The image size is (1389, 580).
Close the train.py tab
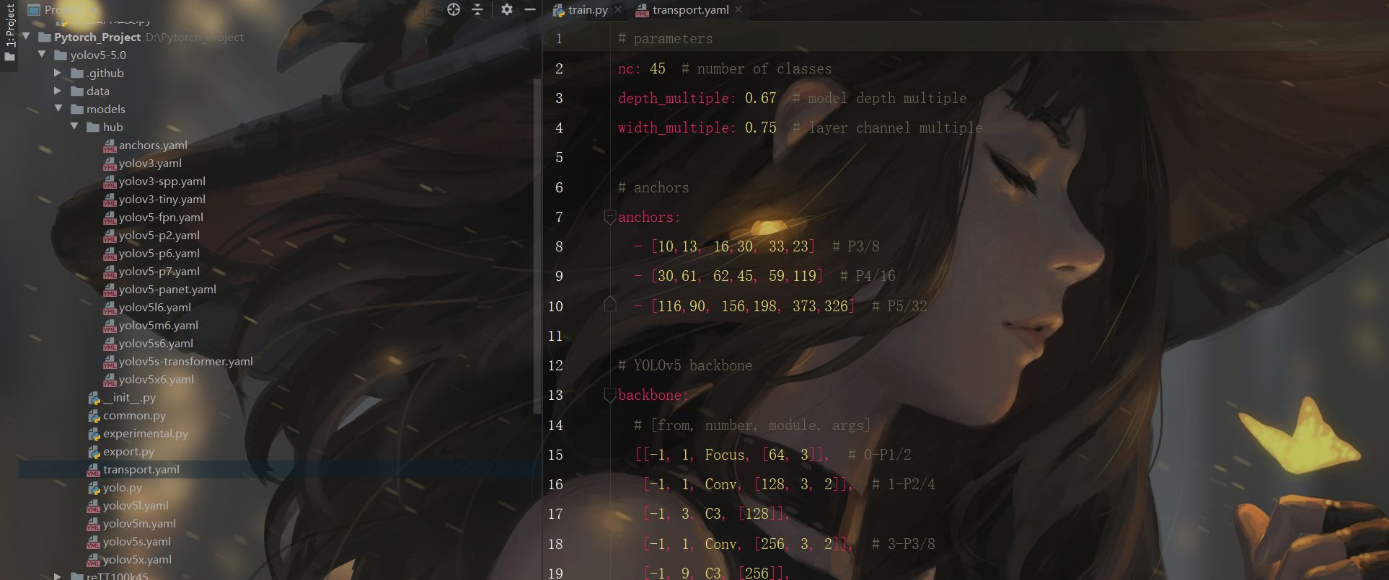pos(618,10)
